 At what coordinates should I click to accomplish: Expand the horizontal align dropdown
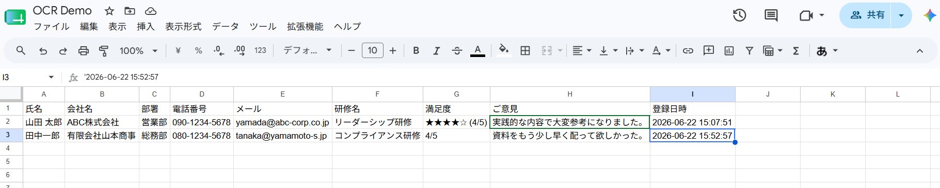pyautogui.click(x=589, y=51)
